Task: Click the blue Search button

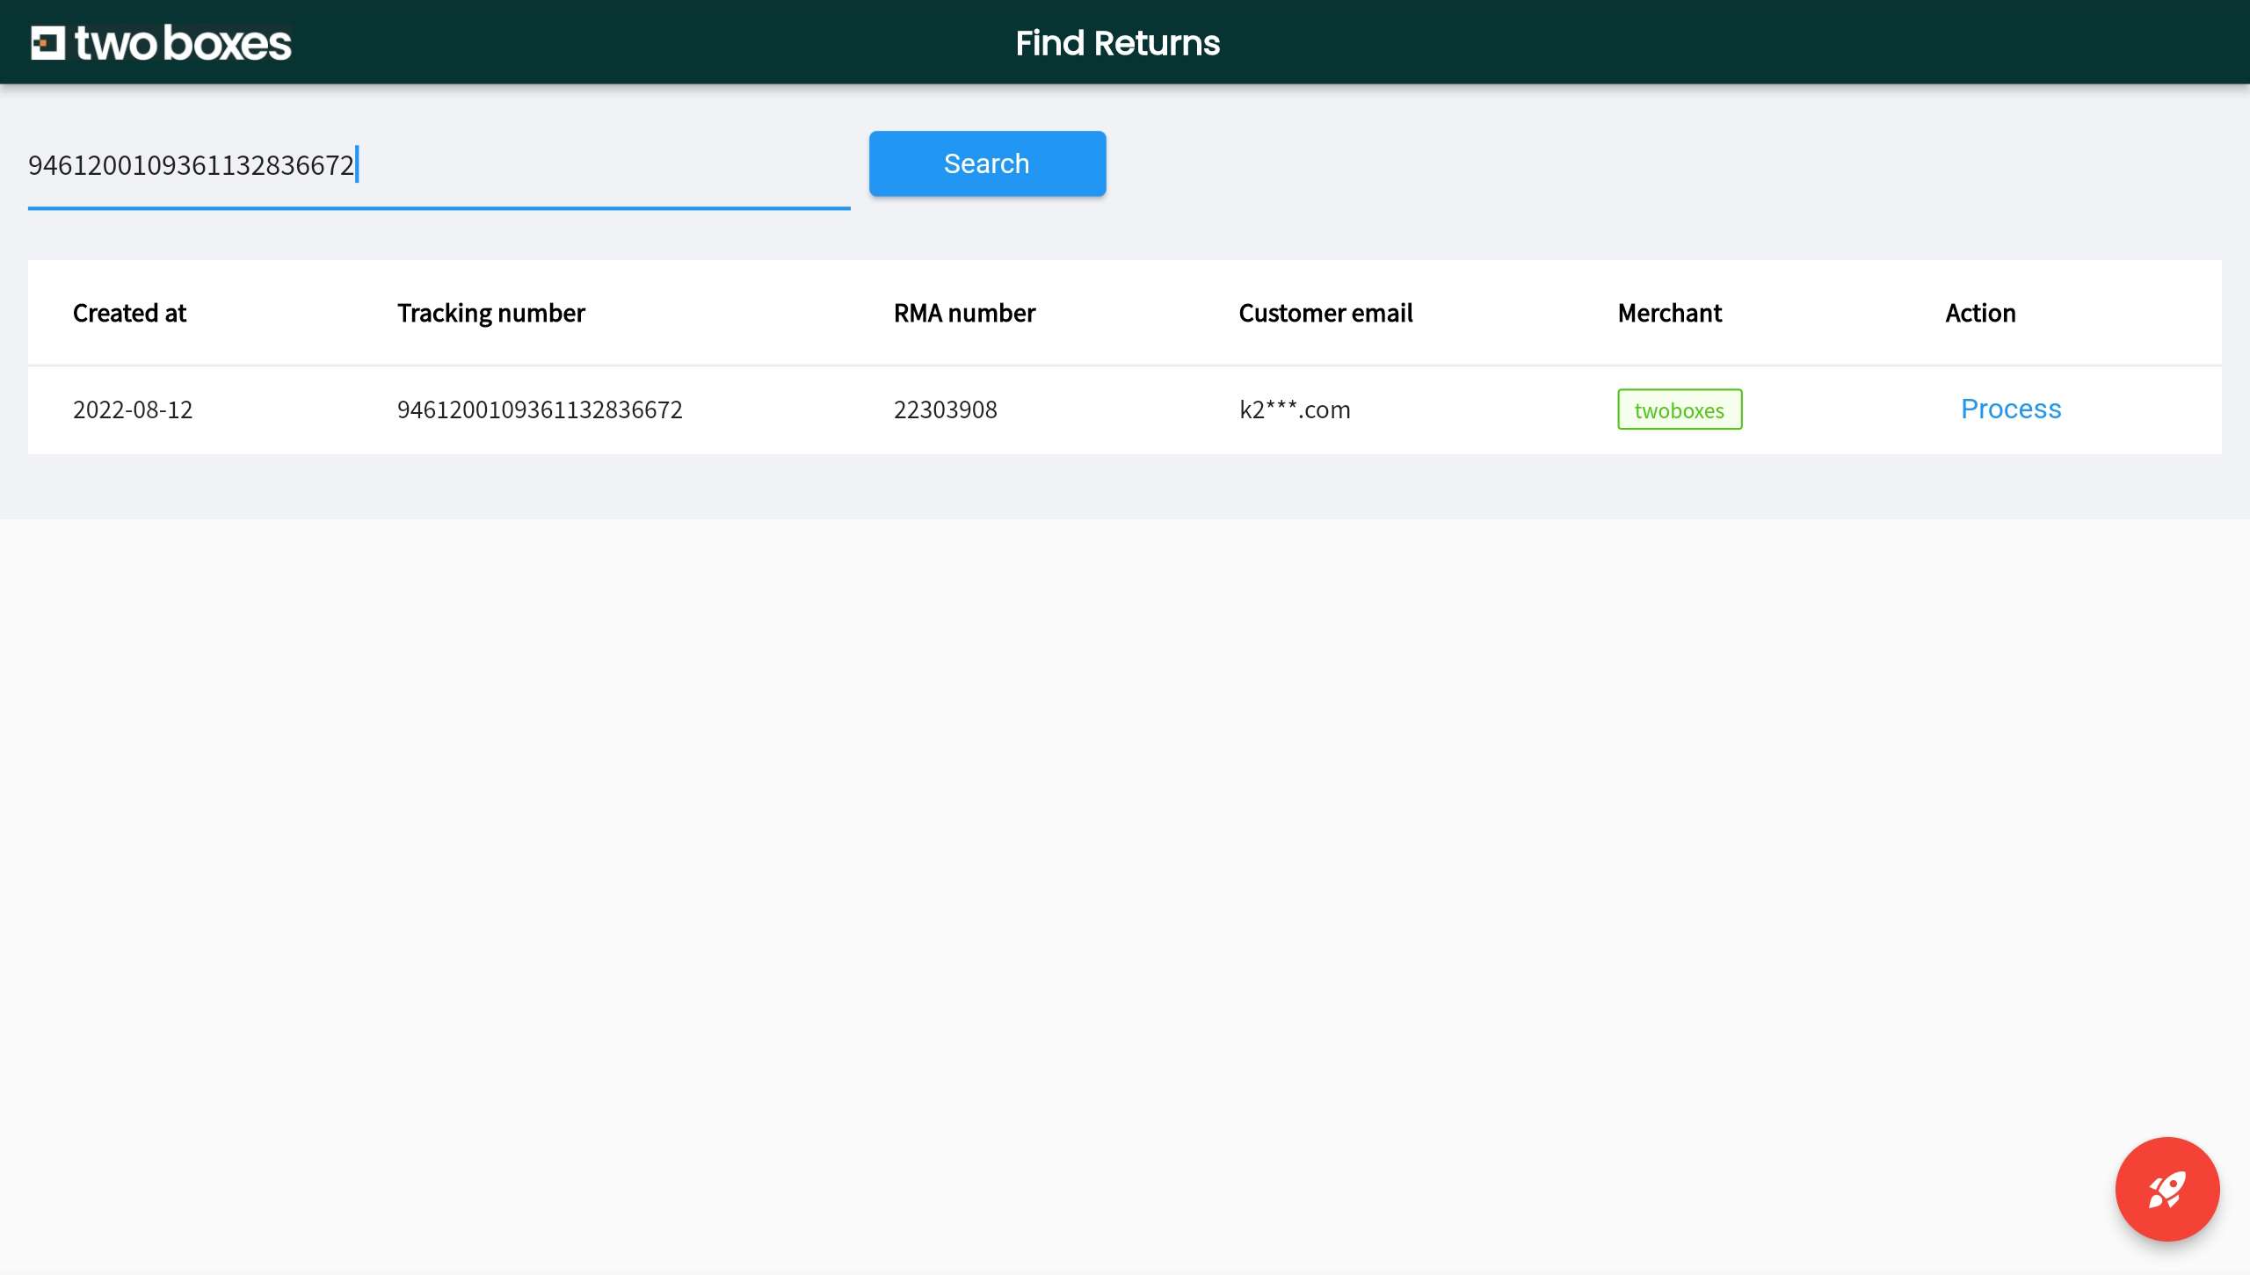Action: (987, 163)
